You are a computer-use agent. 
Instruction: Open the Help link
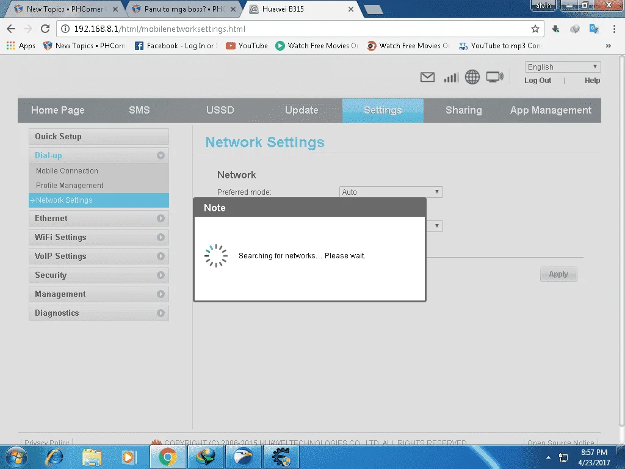pos(592,81)
